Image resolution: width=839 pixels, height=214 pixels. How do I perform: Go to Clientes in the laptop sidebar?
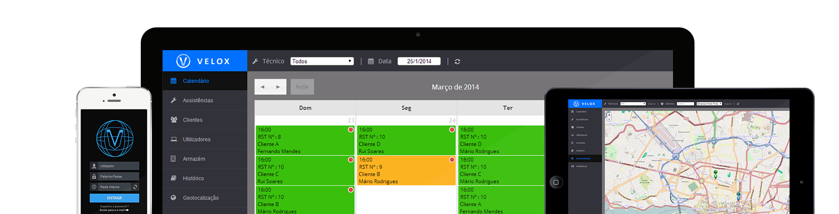point(205,120)
